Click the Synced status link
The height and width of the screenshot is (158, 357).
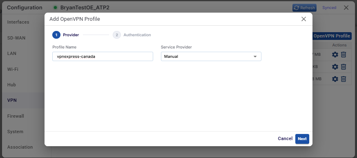click(x=329, y=8)
